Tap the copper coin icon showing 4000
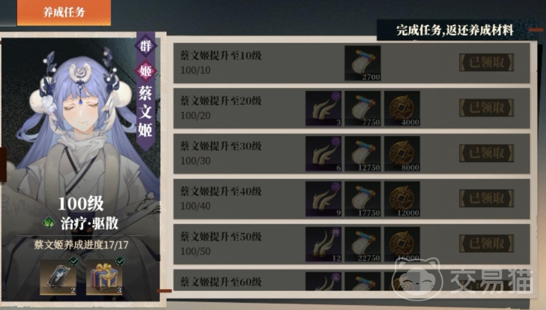This screenshot has height=310, width=546. (402, 108)
